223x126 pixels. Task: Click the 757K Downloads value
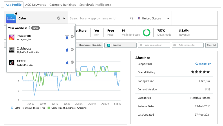click(x=161, y=30)
